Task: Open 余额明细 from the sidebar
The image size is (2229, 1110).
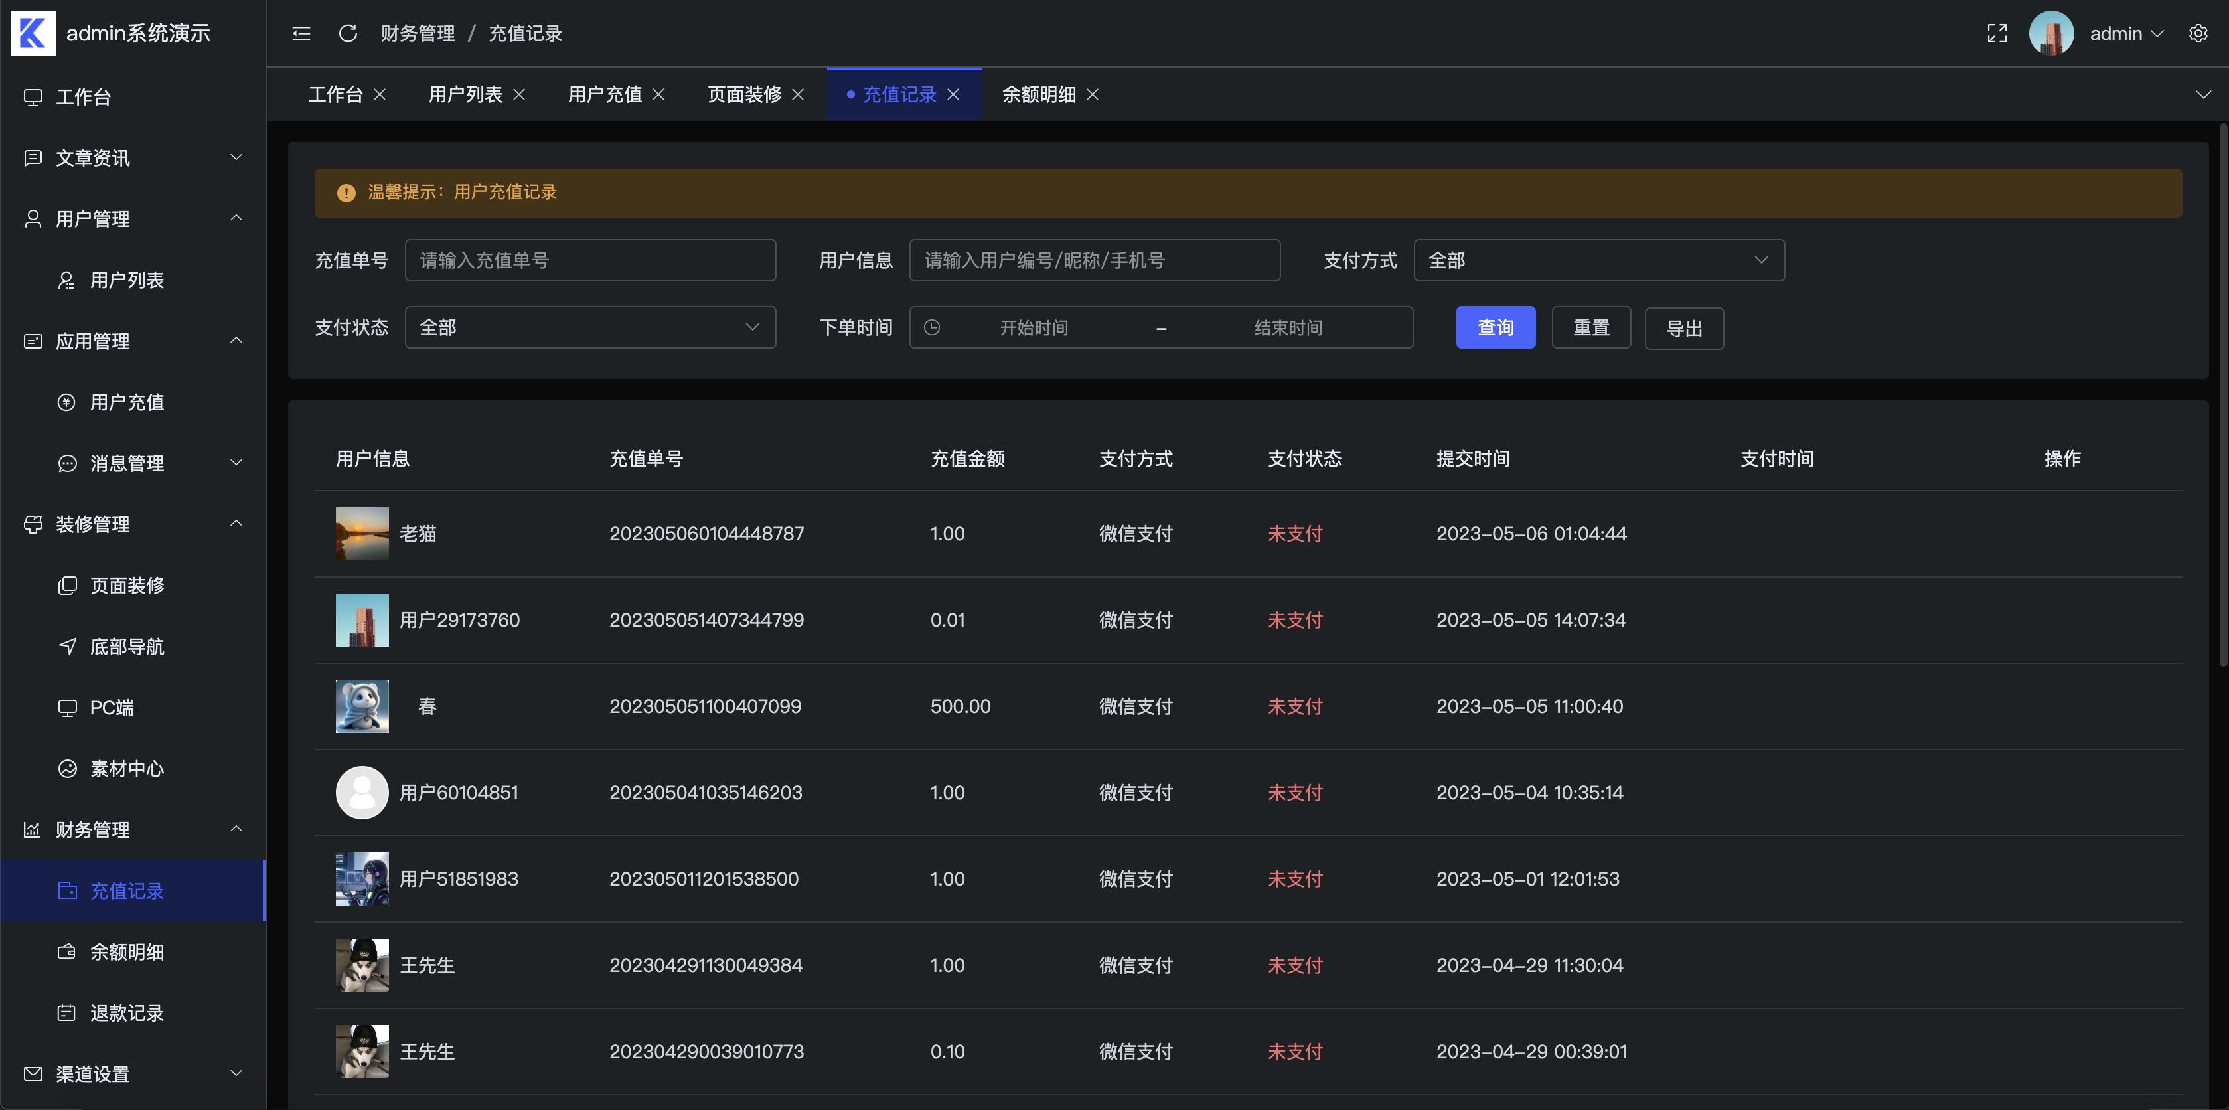Action: [128, 952]
